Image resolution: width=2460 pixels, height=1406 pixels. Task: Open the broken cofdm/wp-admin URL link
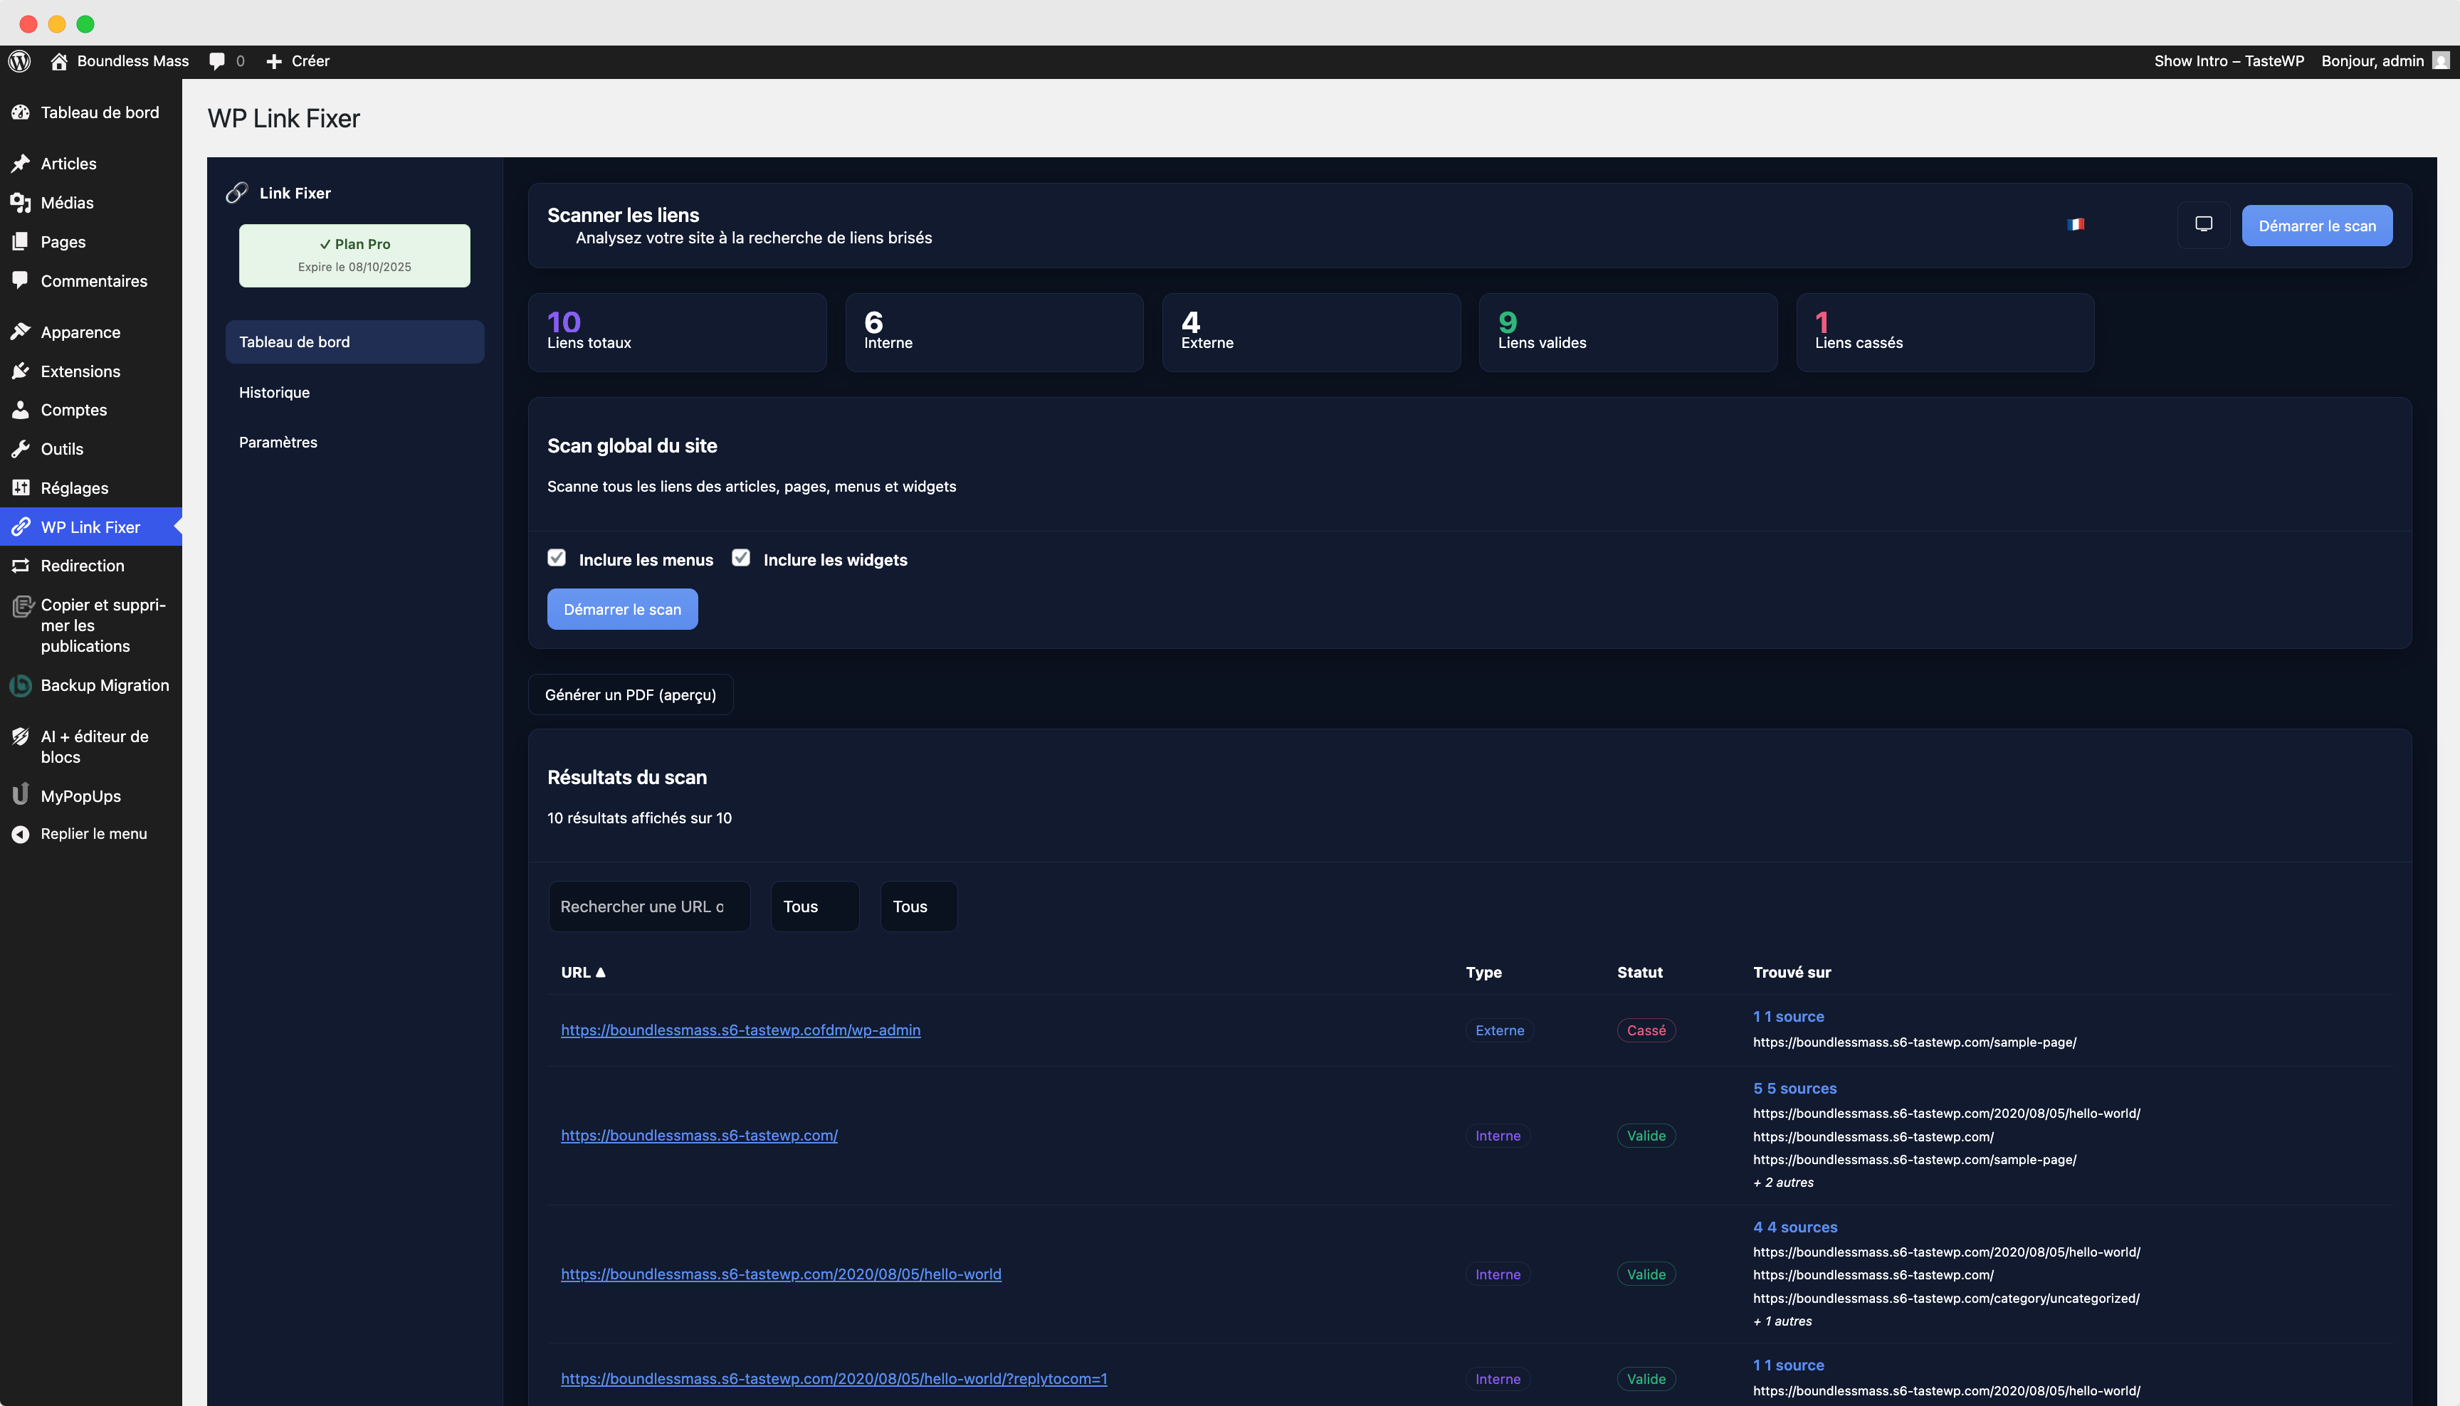(x=740, y=1030)
